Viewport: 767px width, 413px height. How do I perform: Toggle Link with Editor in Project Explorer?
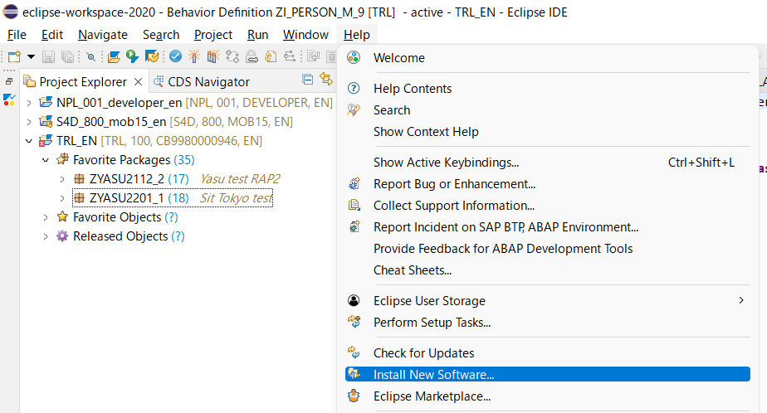(325, 80)
